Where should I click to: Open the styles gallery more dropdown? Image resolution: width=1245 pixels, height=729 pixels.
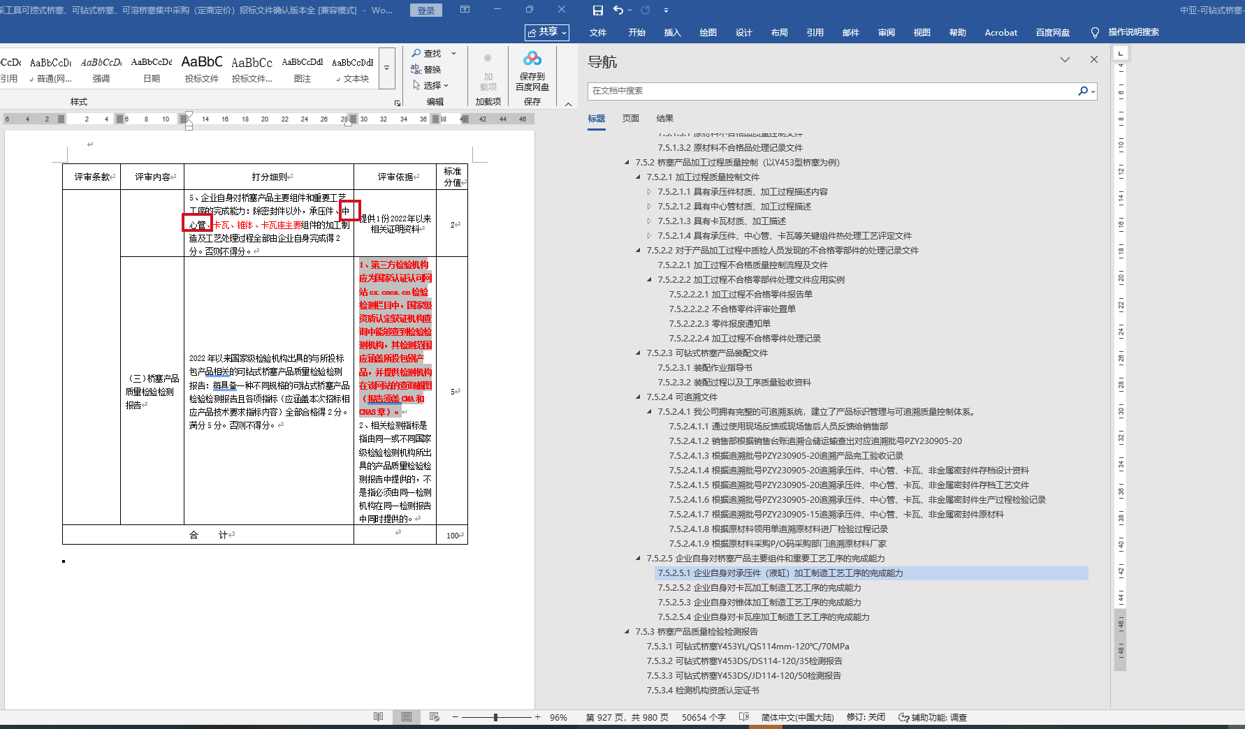[386, 68]
